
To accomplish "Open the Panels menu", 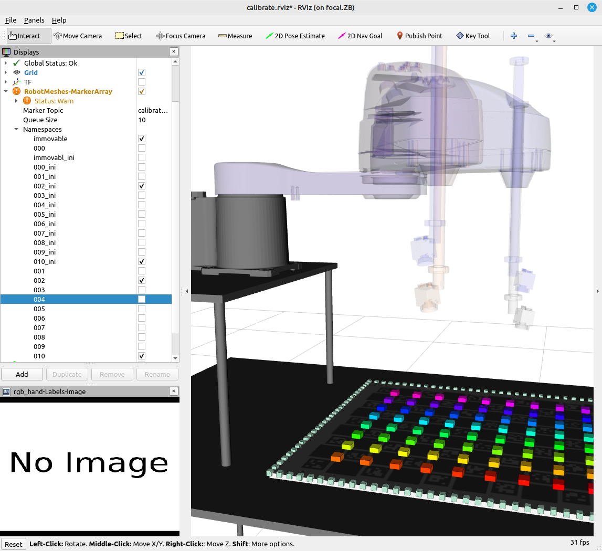I will tap(34, 20).
